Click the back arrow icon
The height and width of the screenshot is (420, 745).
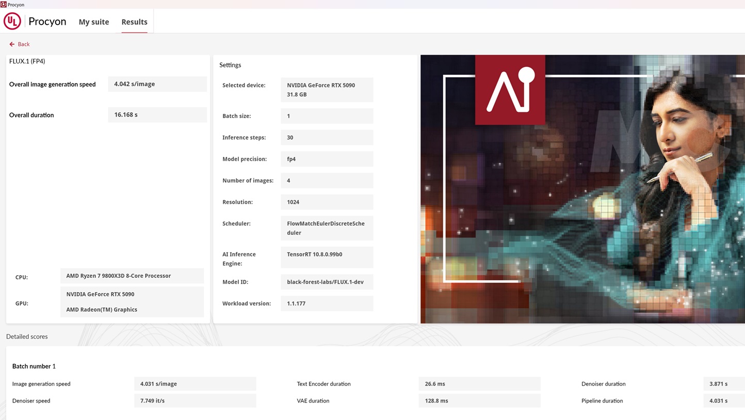[x=12, y=44]
